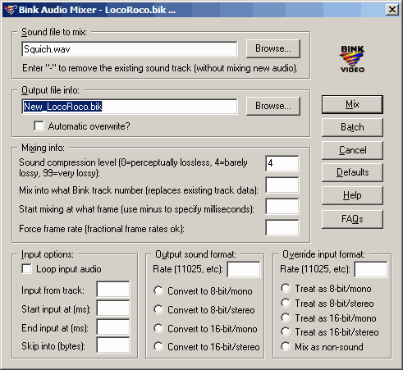Viewport: 403px width, 370px height.
Task: Enable the Automatic overwrite checkbox
Action: 39,126
